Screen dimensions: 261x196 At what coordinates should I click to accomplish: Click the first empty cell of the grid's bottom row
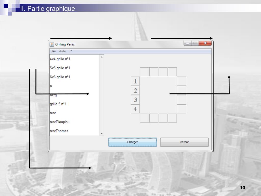145,118
